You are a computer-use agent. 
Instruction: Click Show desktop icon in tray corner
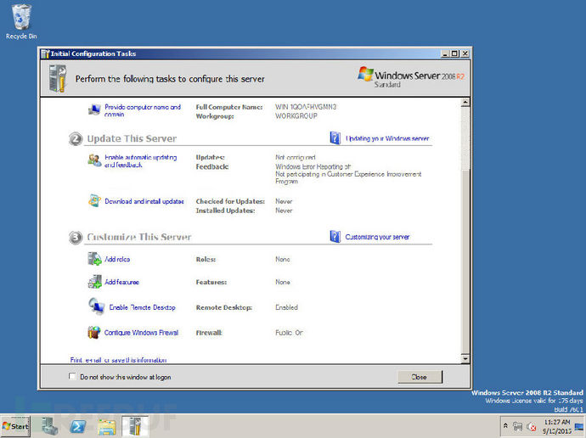tap(580, 426)
